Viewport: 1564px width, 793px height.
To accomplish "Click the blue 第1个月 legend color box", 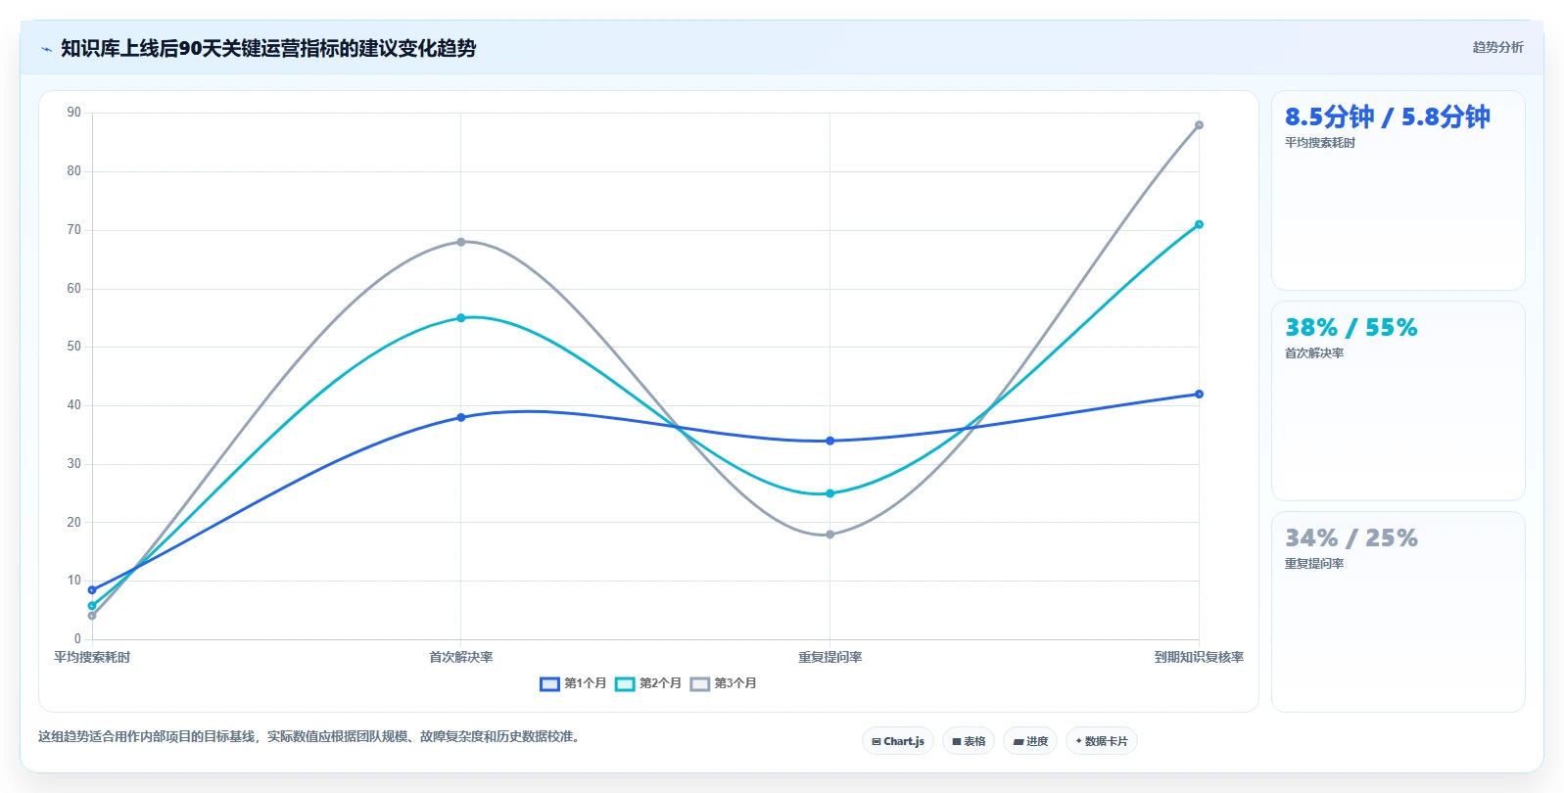I will (549, 684).
